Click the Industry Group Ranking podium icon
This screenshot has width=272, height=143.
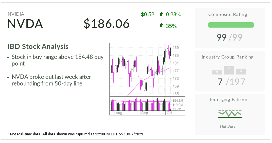pyautogui.click(x=229, y=70)
